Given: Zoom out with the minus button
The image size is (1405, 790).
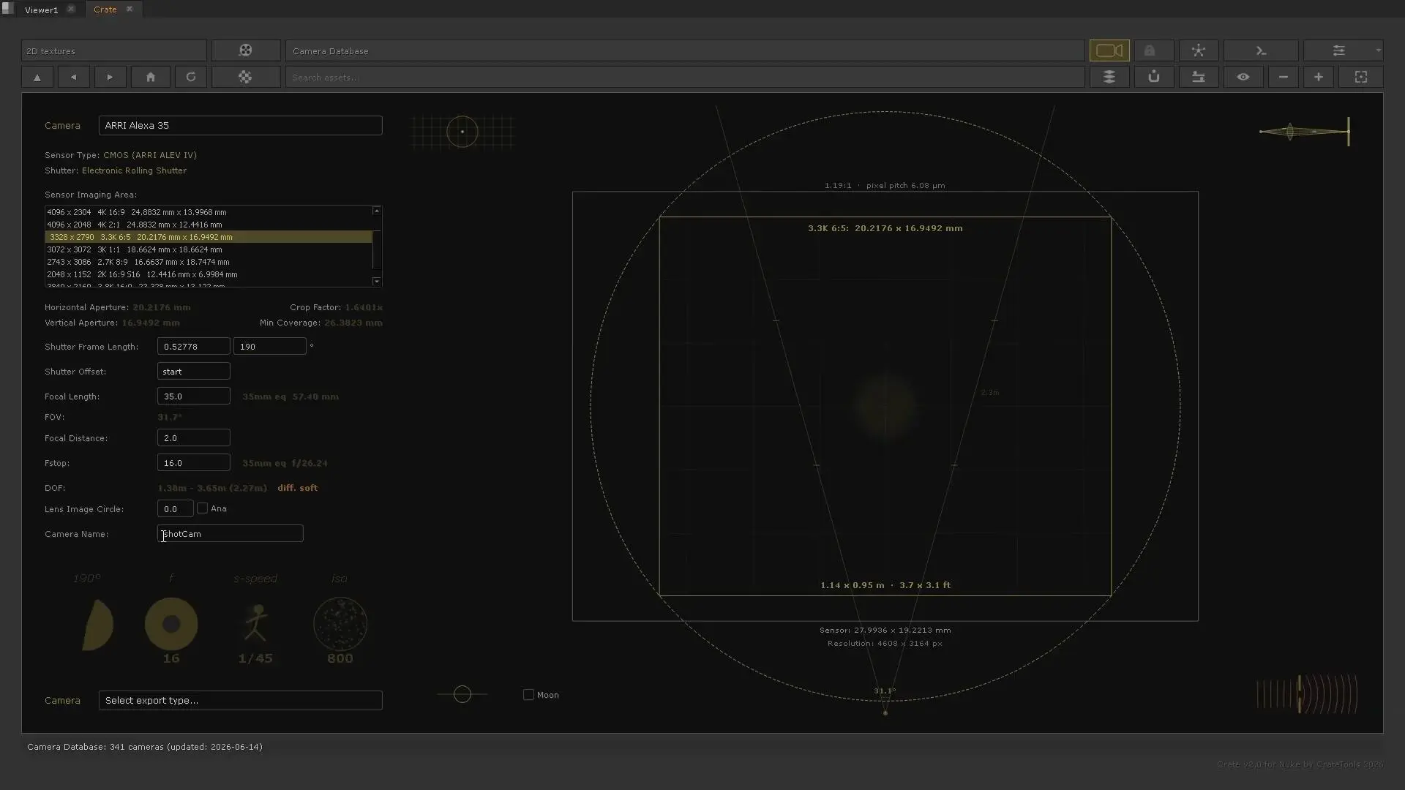Looking at the screenshot, I should [x=1284, y=77].
